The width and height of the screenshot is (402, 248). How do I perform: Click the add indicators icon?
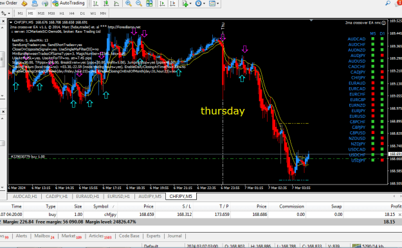pos(185,3)
